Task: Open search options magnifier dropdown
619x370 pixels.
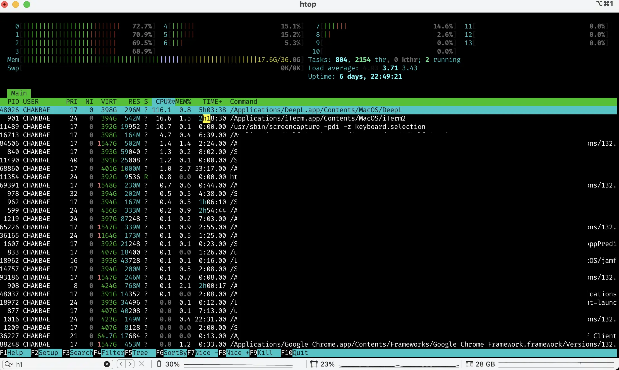Action: pos(9,364)
